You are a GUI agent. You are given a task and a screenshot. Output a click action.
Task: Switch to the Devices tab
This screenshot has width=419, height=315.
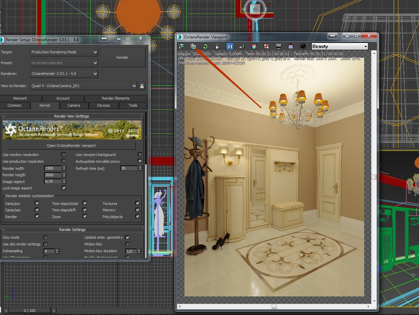104,105
